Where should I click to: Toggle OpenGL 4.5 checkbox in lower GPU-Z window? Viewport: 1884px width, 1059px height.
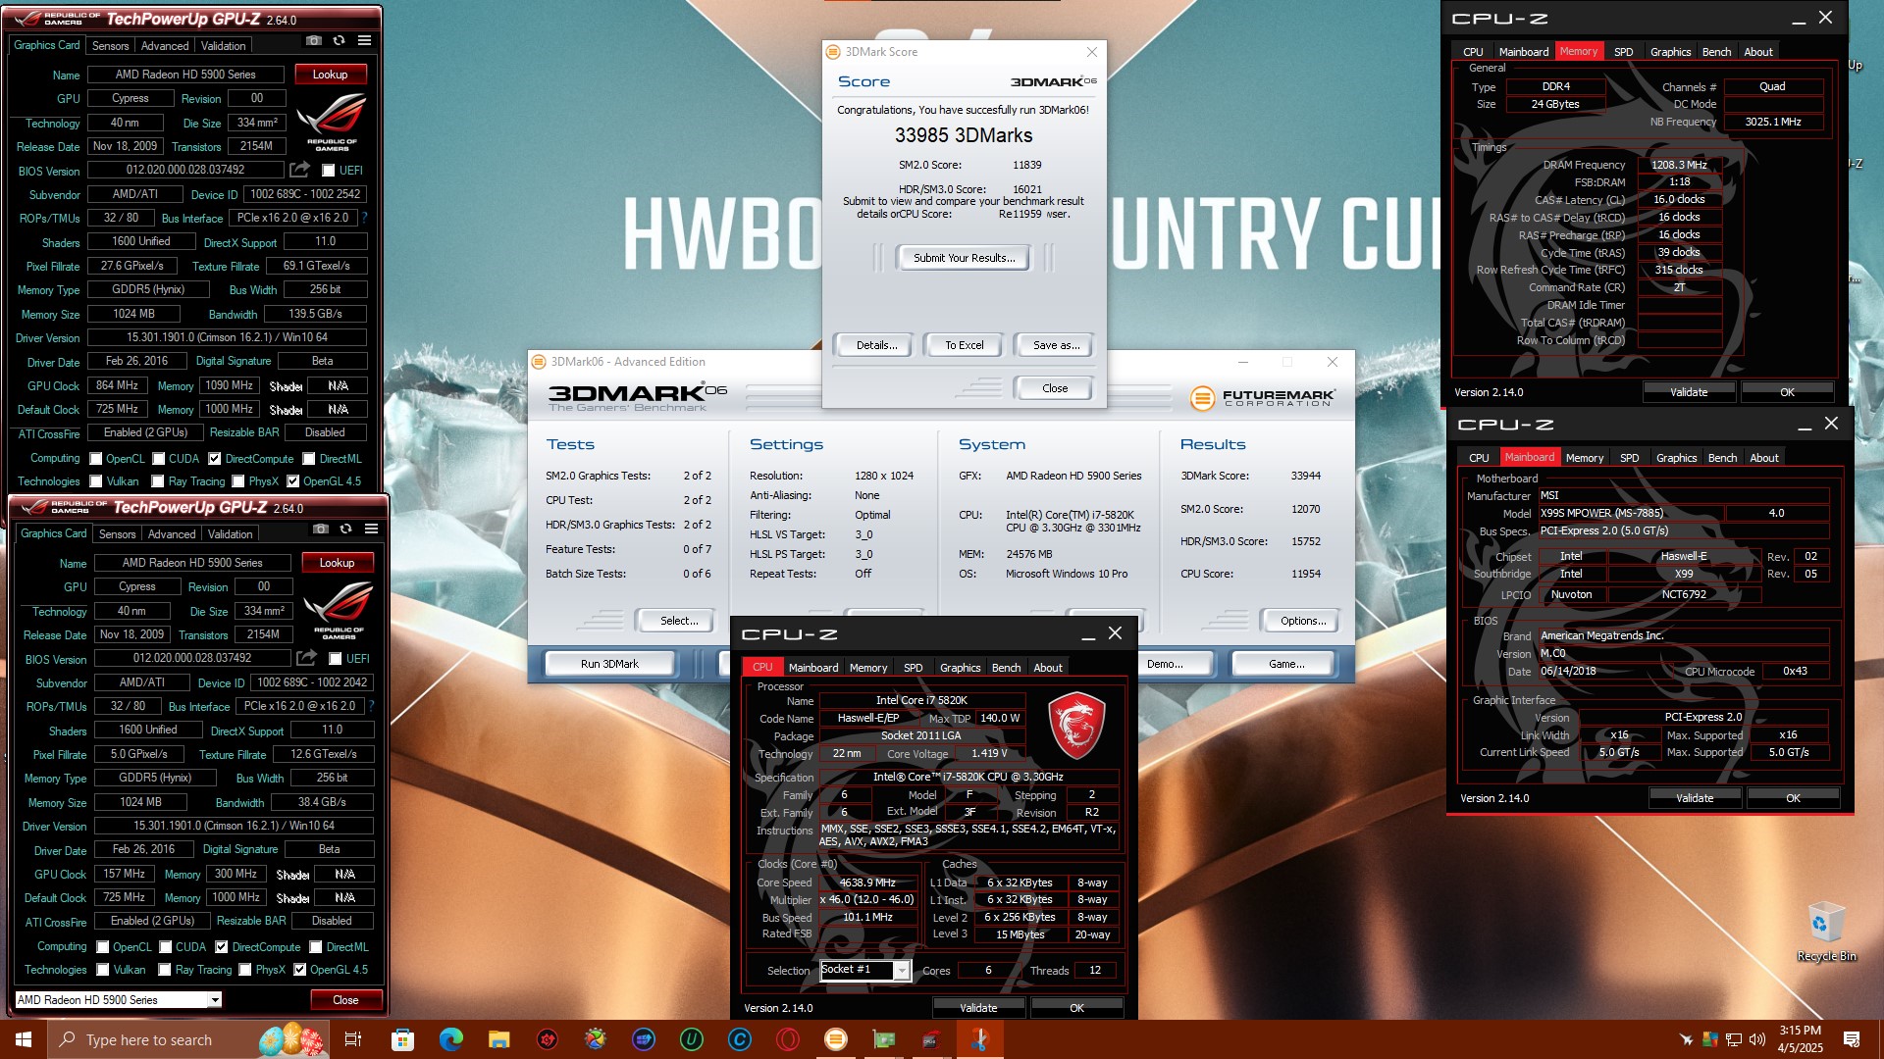[299, 970]
